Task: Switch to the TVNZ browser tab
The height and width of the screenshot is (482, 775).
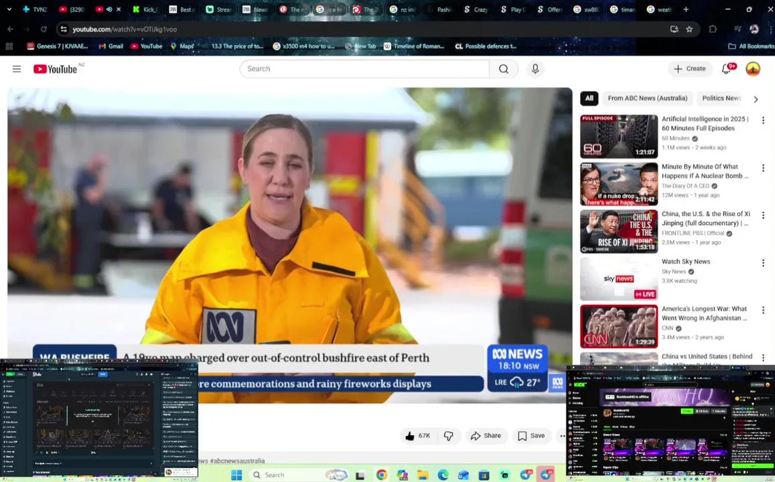Action: [35, 9]
